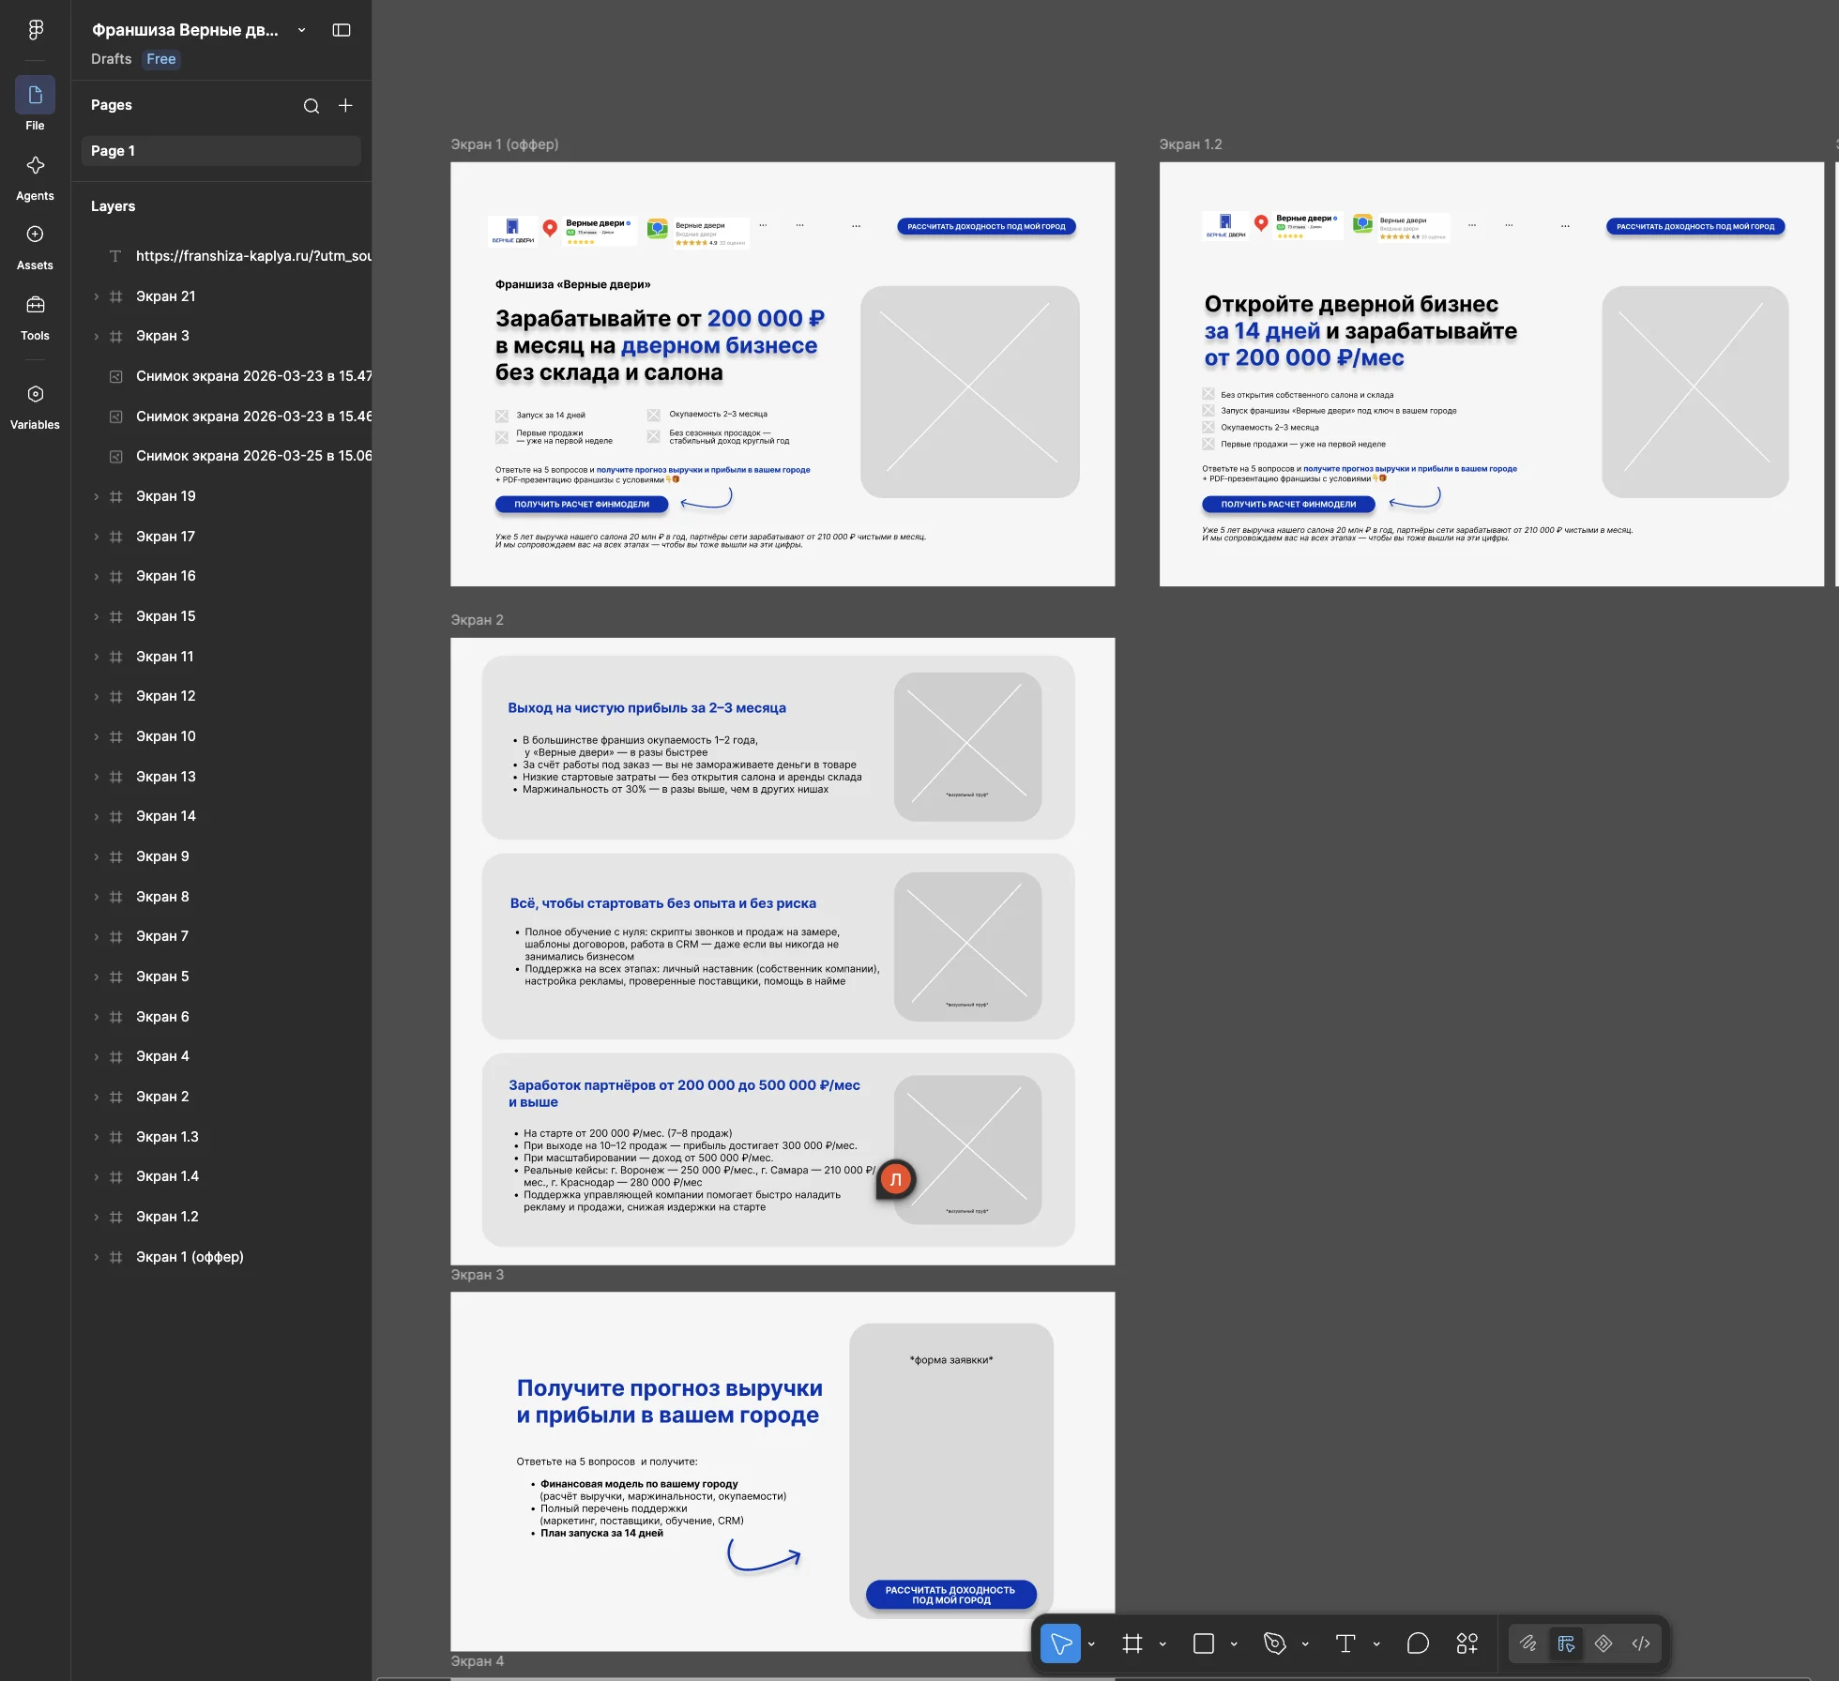Screen dimensions: 1839x1681
Task: Switch to Draw mode icon
Action: 1528,1643
